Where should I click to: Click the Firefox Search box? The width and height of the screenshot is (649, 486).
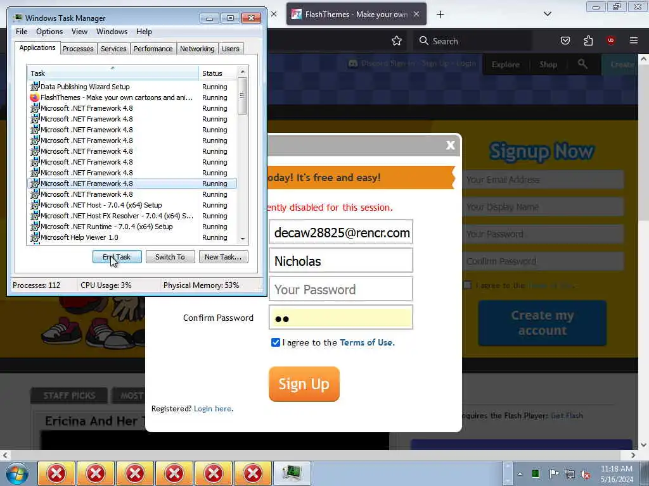[x=472, y=41]
